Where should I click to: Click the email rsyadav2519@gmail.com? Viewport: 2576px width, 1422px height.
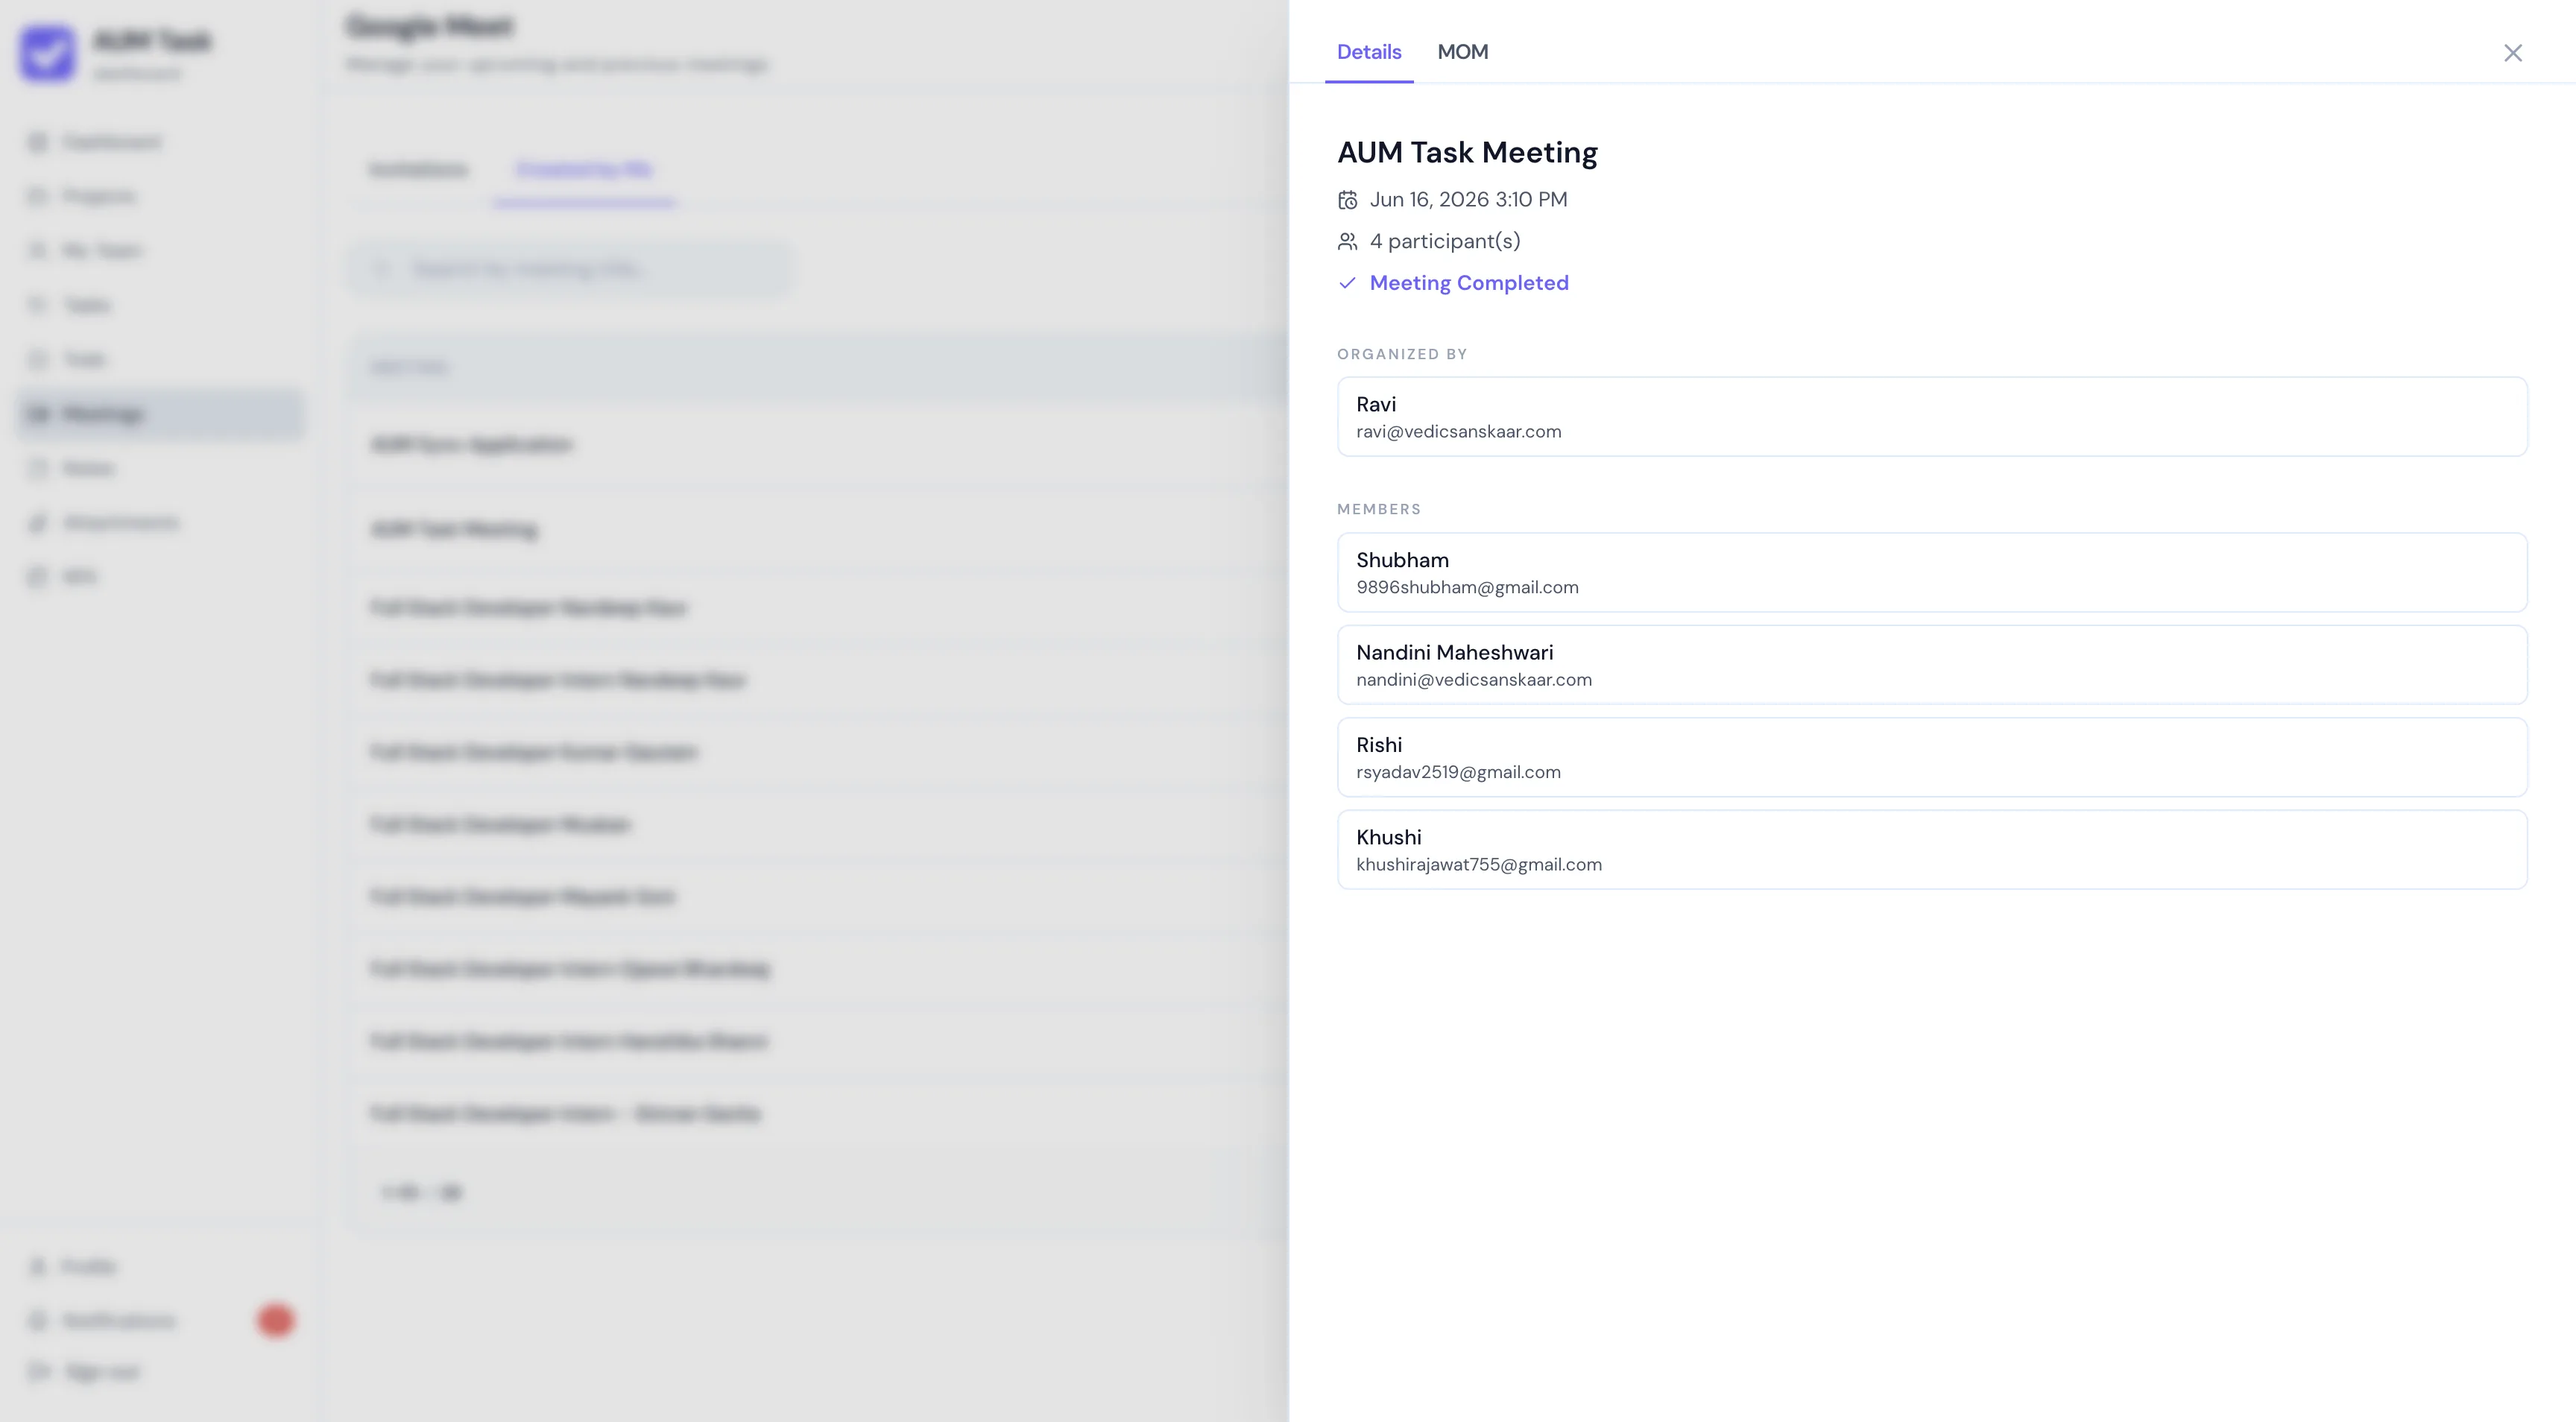pos(1458,773)
